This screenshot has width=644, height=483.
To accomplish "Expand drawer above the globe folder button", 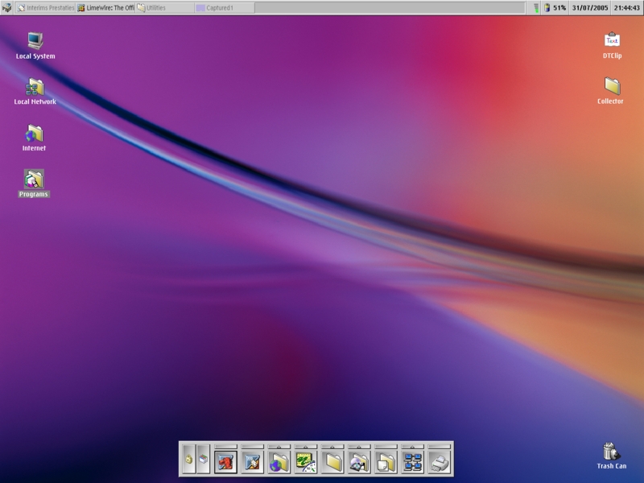I will pos(279,446).
